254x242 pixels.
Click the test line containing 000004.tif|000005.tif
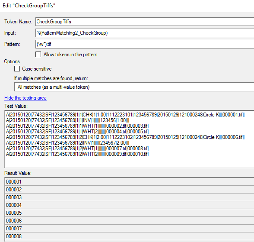pyautogui.click(x=77, y=132)
